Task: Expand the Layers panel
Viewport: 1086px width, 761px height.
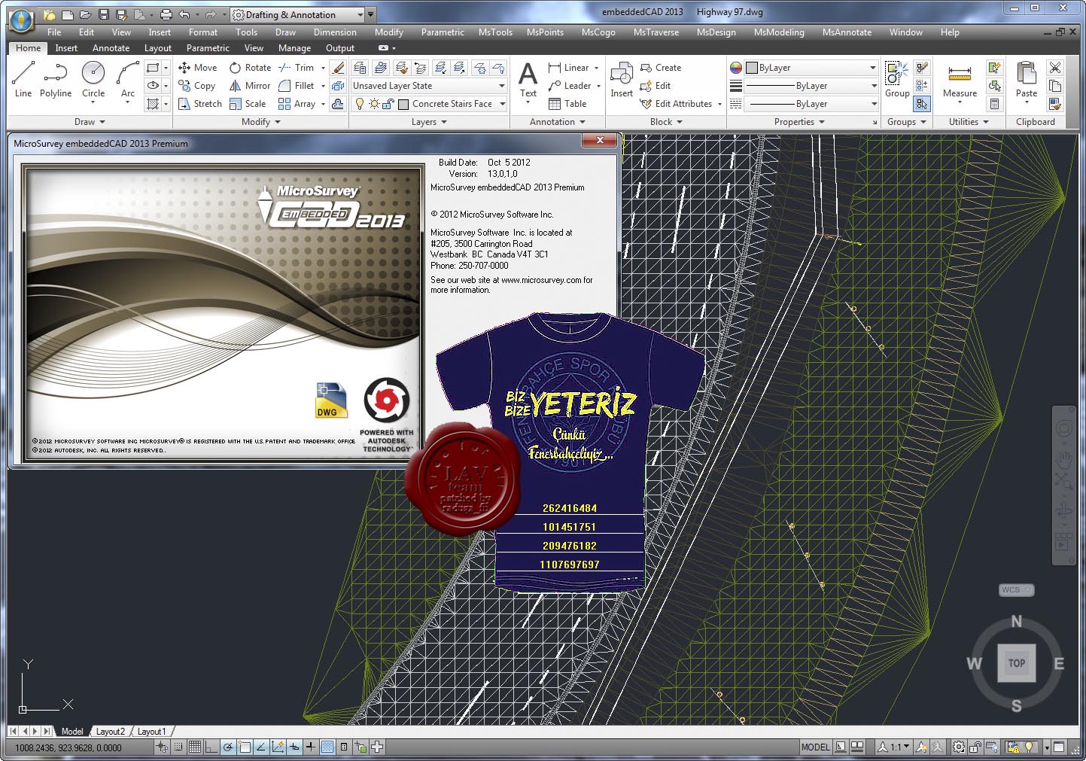Action: [429, 122]
